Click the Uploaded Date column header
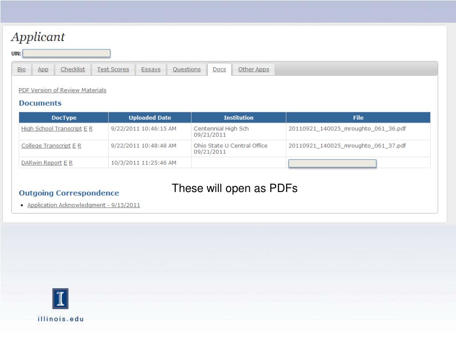This screenshot has width=456, height=342. (150, 118)
